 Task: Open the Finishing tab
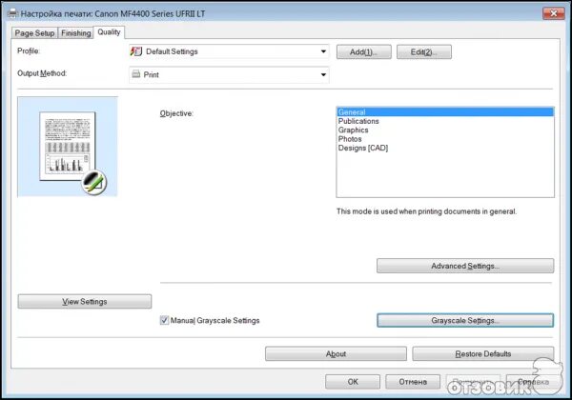pos(76,33)
